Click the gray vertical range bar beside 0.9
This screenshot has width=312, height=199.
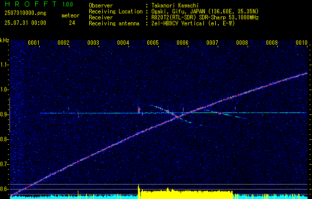[x=9, y=115]
